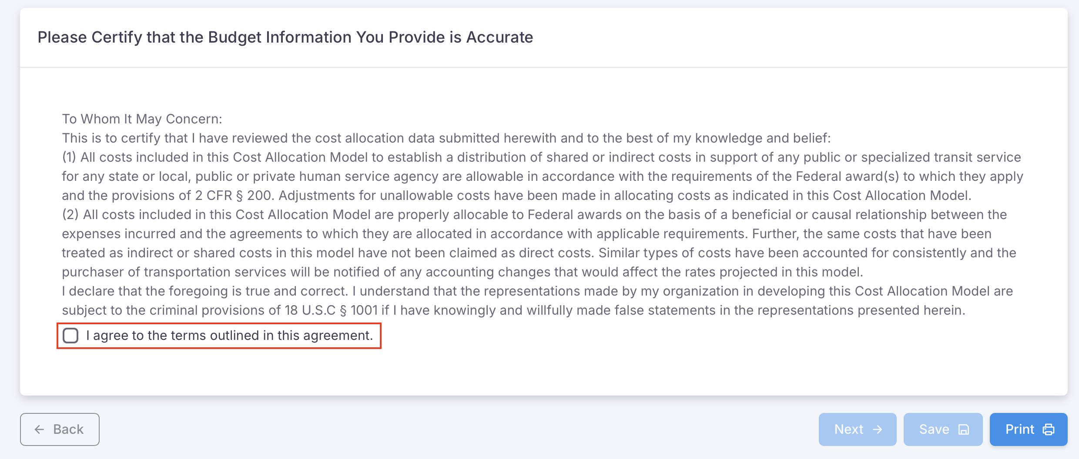The height and width of the screenshot is (459, 1079).
Task: Click the left arrow icon beside Back
Action: (x=40, y=429)
